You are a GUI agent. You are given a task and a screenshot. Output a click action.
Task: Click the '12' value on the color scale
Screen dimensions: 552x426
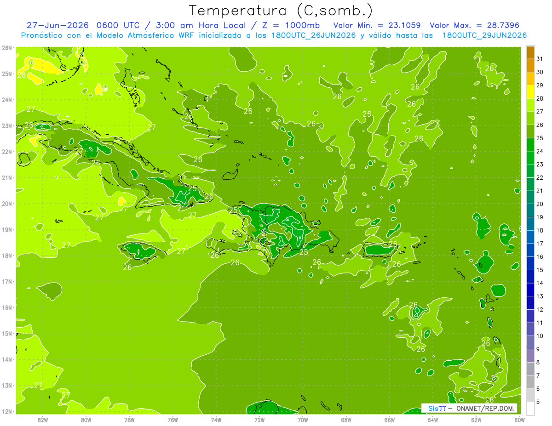click(540, 309)
